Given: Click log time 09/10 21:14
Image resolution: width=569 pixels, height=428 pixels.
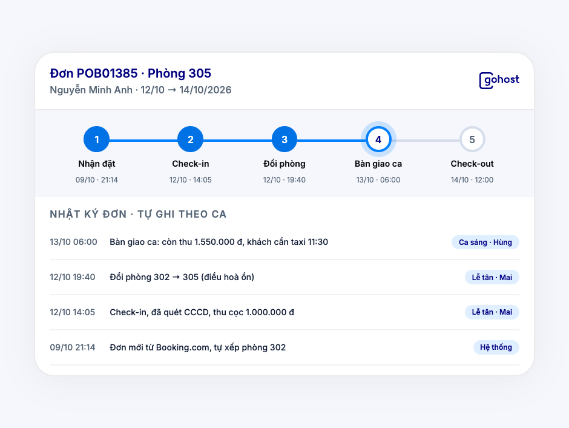Looking at the screenshot, I should pyautogui.click(x=73, y=347).
